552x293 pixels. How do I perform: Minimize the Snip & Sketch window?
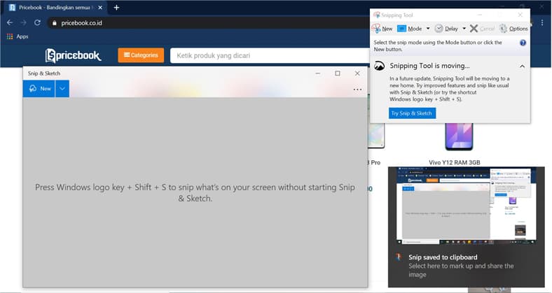[x=318, y=73]
